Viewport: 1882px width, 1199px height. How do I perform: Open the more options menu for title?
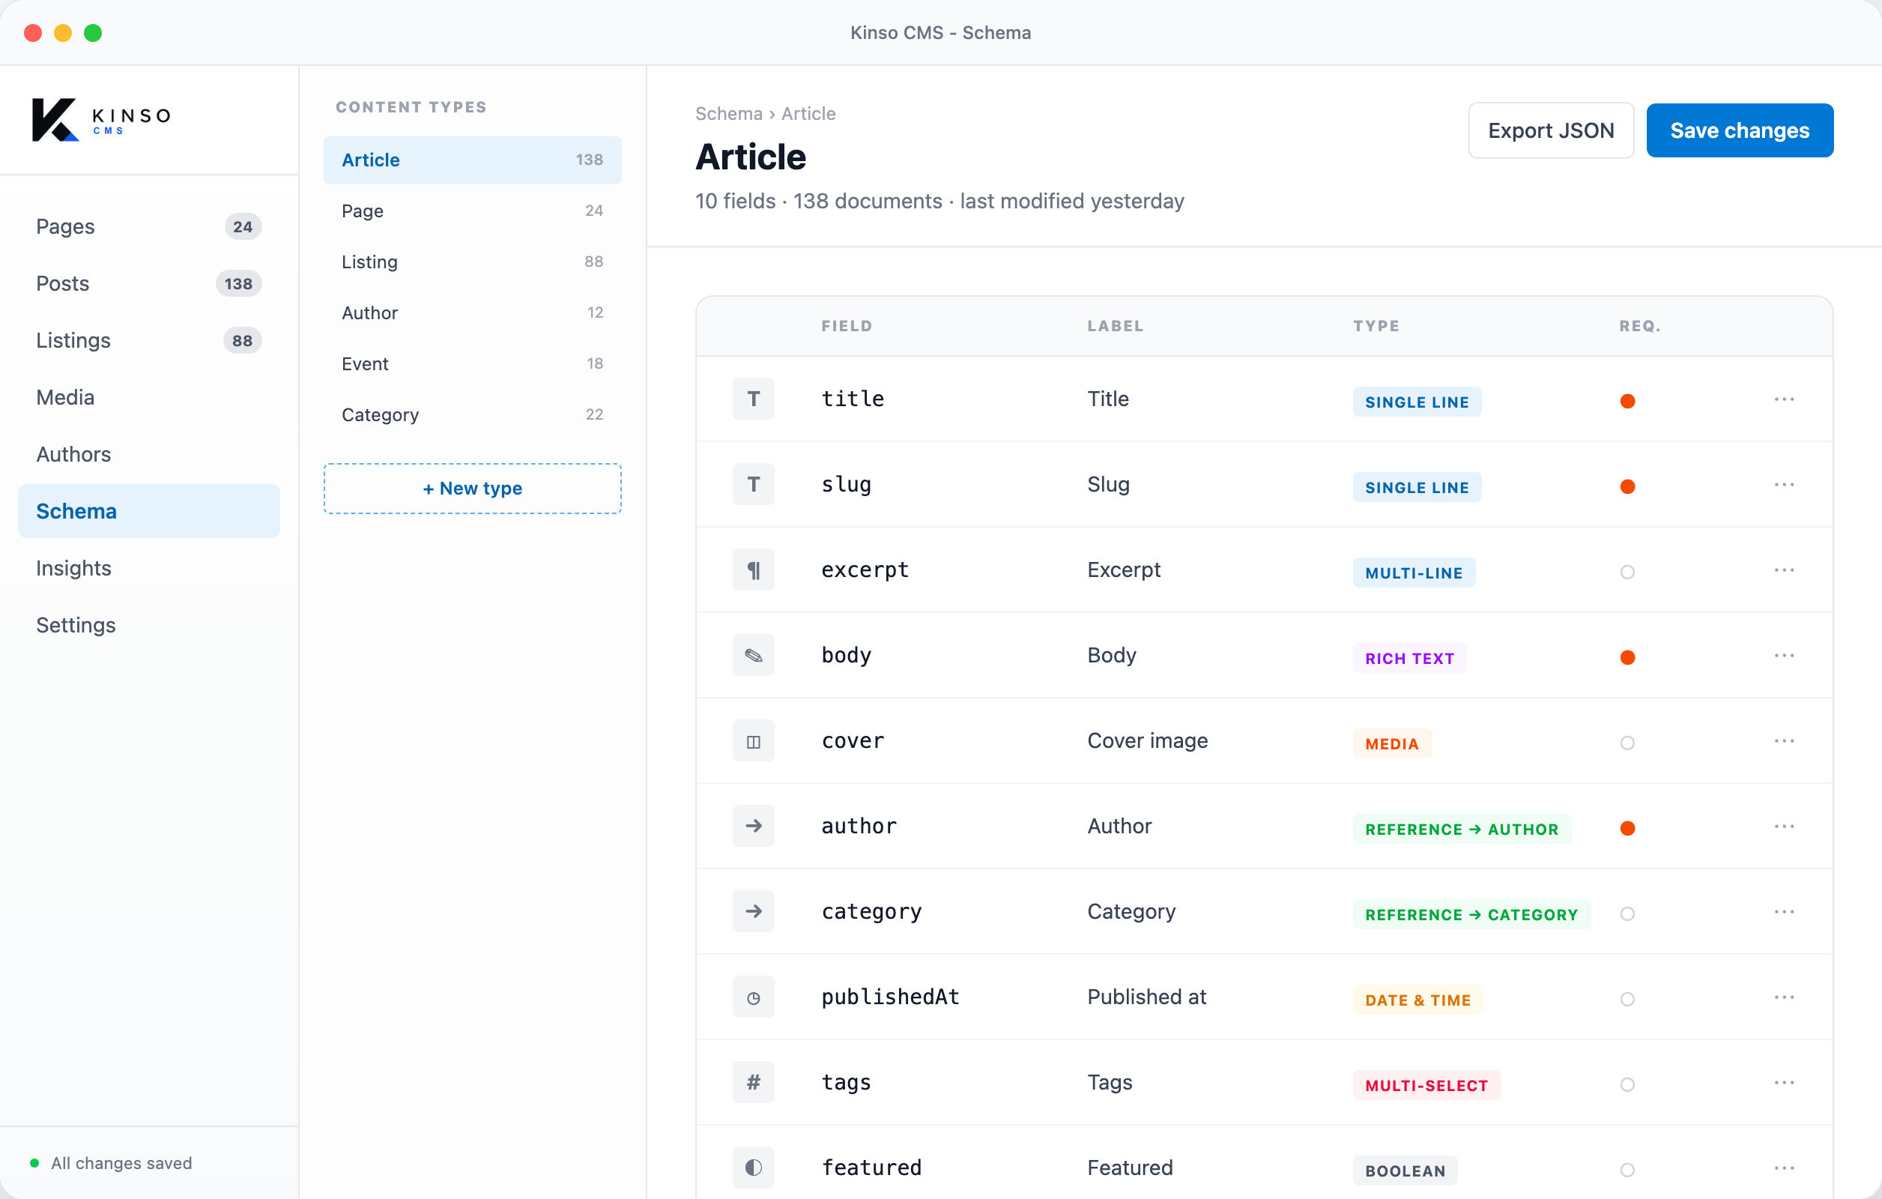(1785, 399)
